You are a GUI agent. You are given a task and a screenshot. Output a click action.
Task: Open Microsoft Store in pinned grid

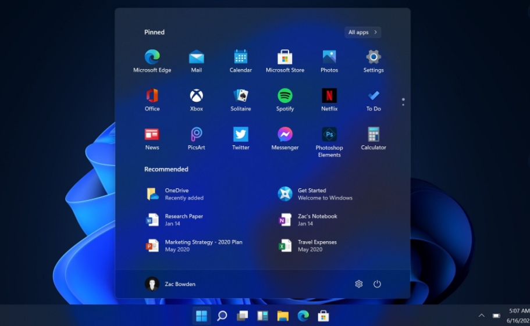[285, 61]
